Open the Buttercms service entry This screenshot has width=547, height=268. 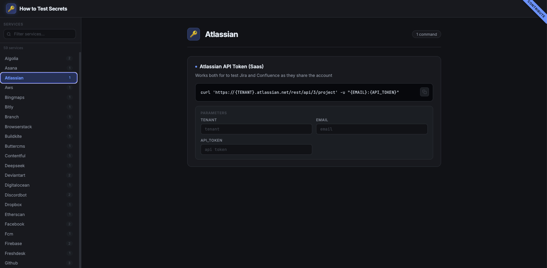(x=39, y=146)
